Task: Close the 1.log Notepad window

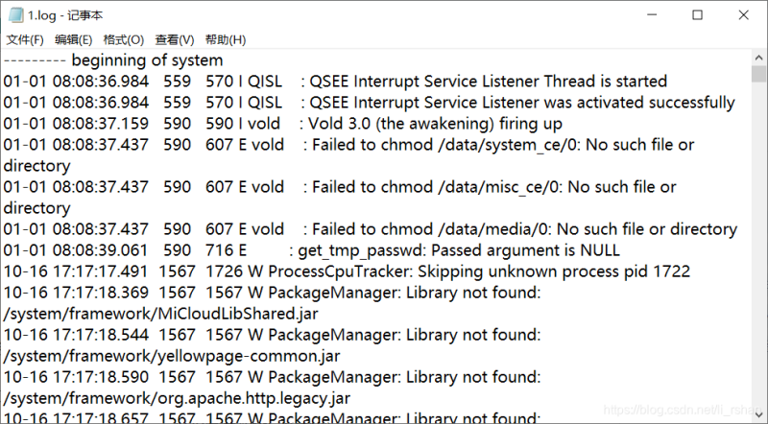Action: tap(743, 14)
